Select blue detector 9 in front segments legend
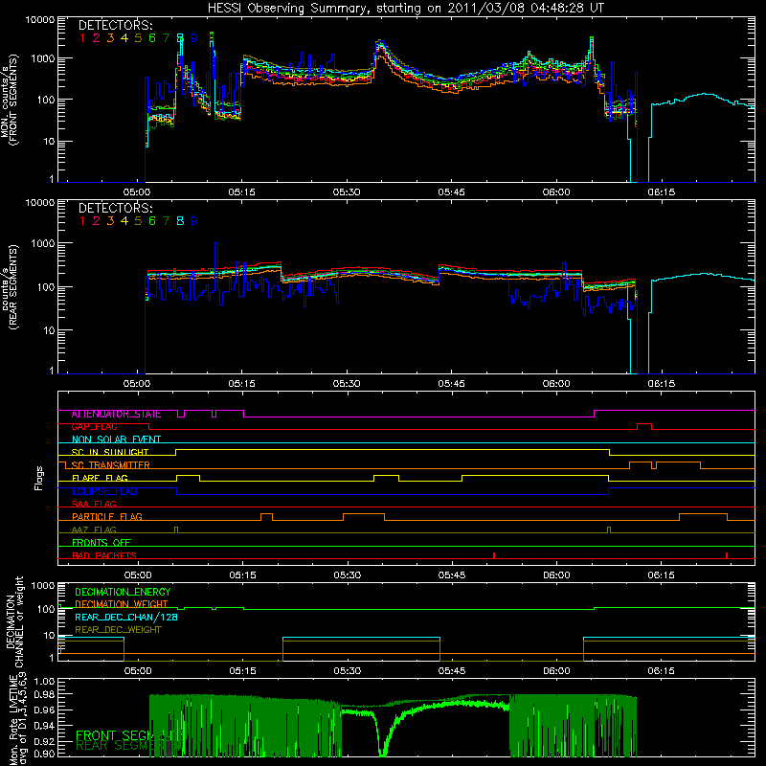 194,38
